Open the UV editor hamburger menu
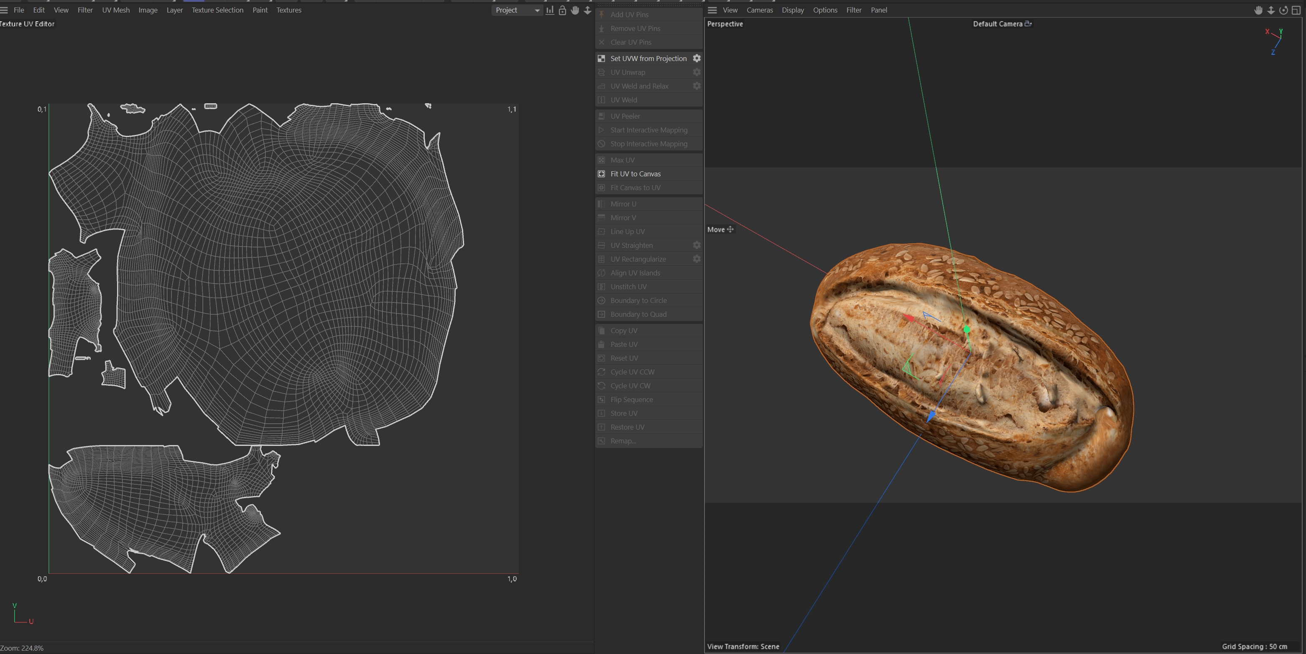 [x=4, y=10]
